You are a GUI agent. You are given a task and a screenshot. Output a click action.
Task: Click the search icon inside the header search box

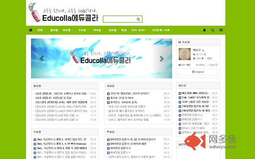coord(138,19)
